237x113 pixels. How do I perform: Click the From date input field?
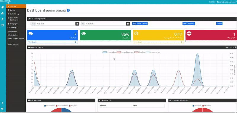[56, 24]
